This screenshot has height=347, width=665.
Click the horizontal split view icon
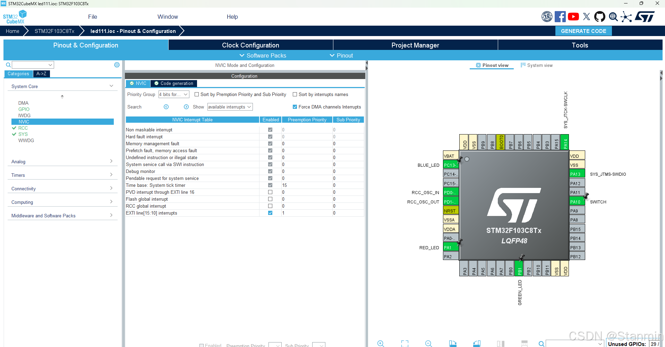click(525, 344)
